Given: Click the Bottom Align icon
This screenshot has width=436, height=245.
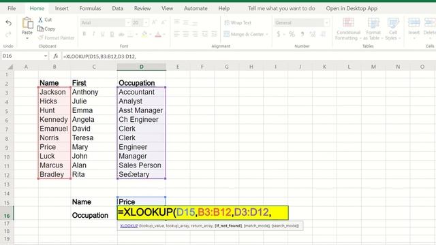Looking at the screenshot, I should [195, 23].
